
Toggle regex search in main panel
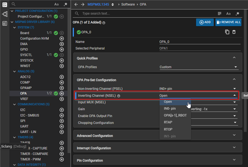coord(238,13)
